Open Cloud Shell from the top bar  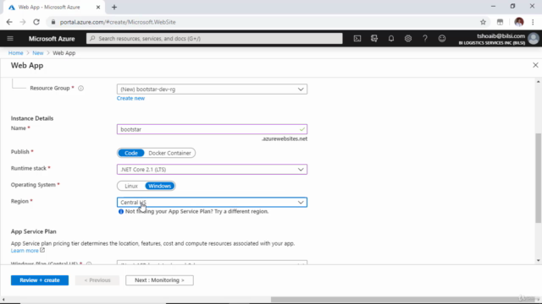[357, 39]
